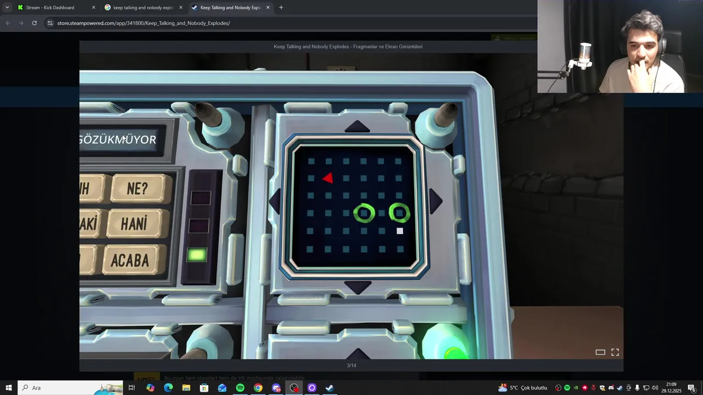
Task: Click the taskbar search box
Action: (70, 388)
